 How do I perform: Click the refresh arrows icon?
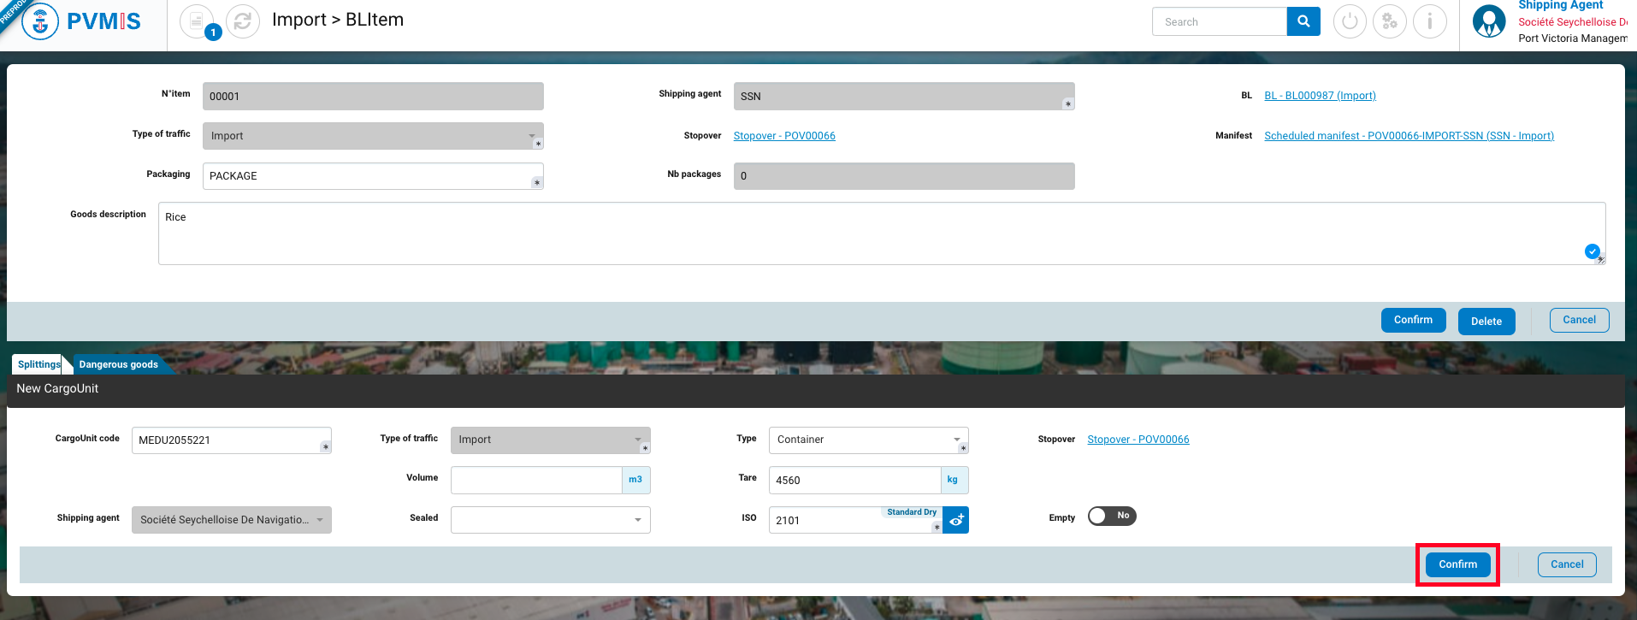point(243,21)
